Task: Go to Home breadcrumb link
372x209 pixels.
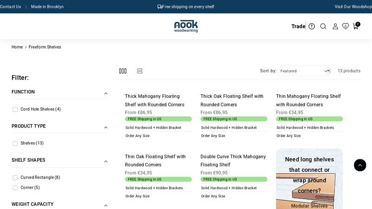Action: coord(17,47)
